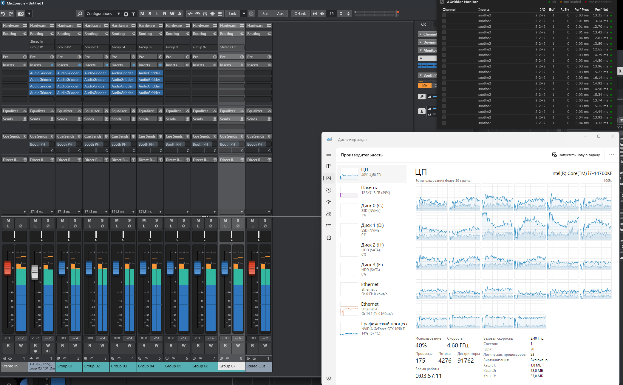Click the channel filter funnel icon
The width and height of the screenshot is (623, 385).
click(x=134, y=14)
